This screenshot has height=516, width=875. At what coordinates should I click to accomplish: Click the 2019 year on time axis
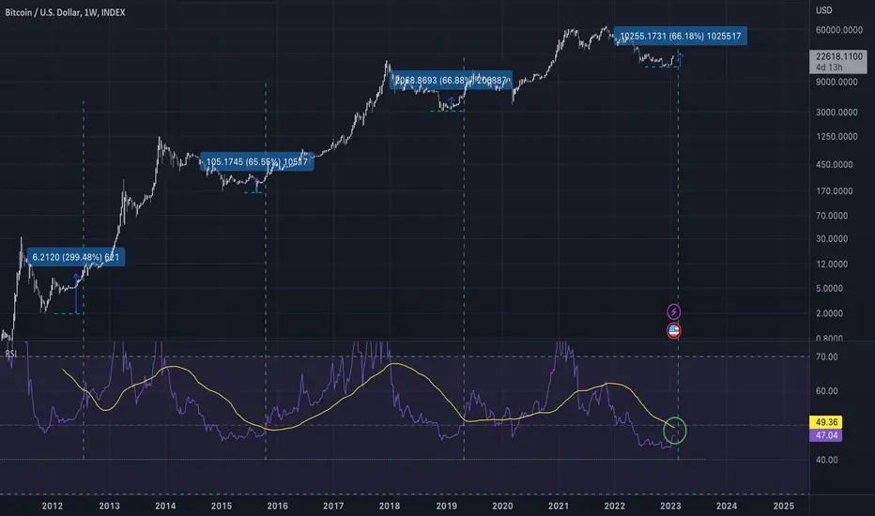coord(447,506)
